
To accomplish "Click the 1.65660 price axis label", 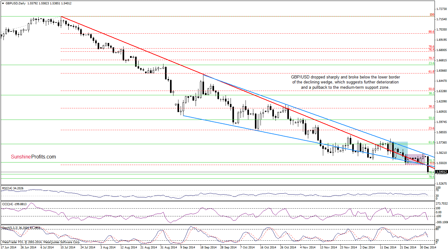I will [x=441, y=71].
